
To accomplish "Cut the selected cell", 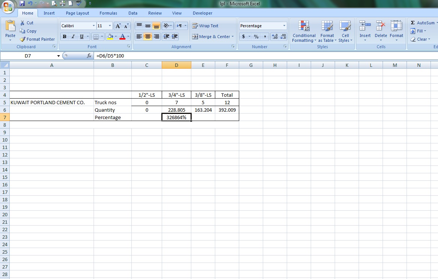I will pos(27,23).
